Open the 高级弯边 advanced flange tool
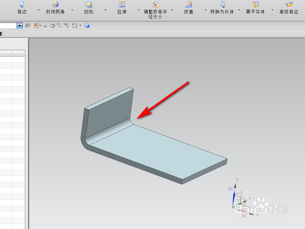The width and height of the screenshot is (305, 229). [x=289, y=7]
